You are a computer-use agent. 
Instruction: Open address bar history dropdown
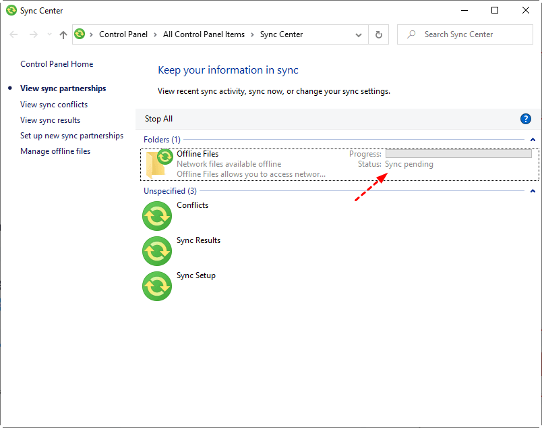pyautogui.click(x=359, y=35)
